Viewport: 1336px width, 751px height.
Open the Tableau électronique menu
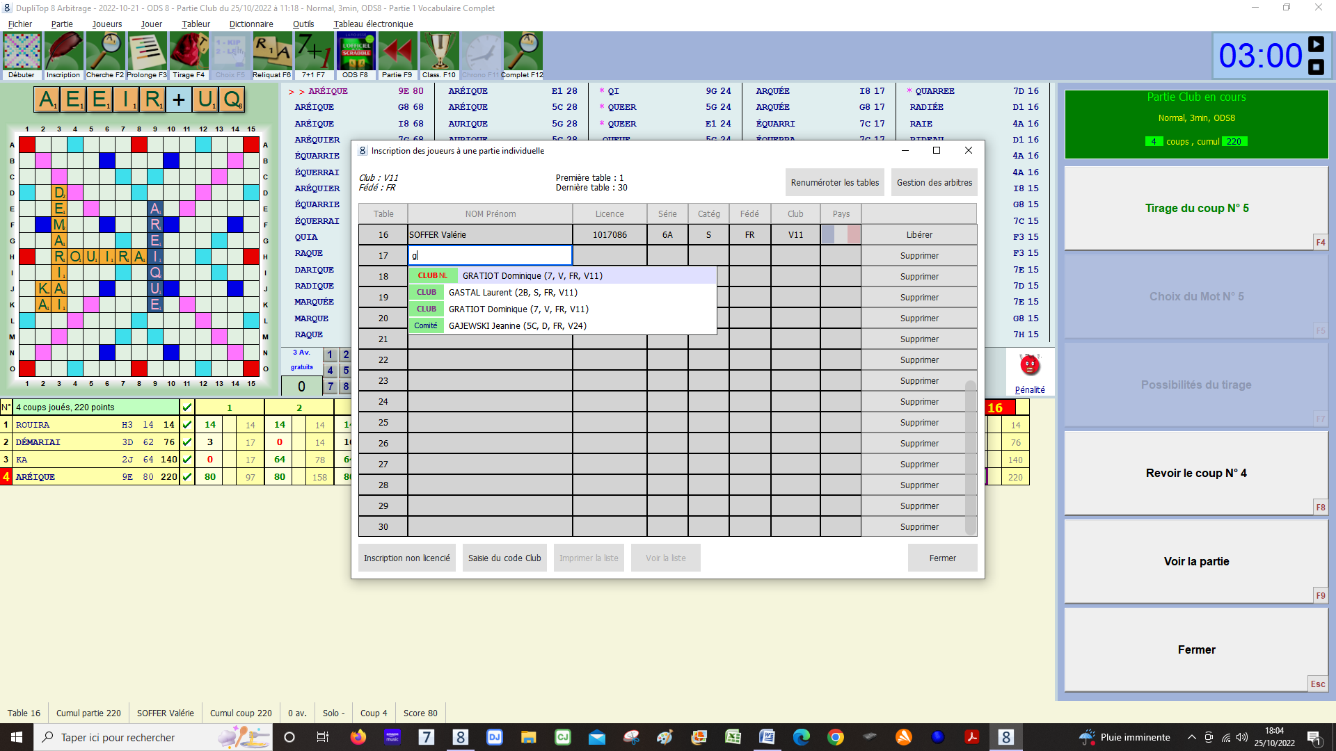tap(373, 24)
